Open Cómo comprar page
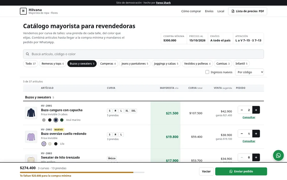This screenshot has width=287, height=180. (191, 11)
